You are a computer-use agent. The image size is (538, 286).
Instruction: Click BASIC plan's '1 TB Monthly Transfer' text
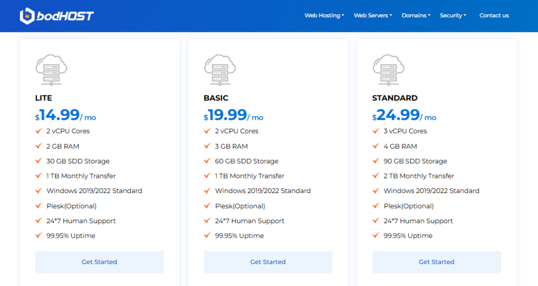point(250,176)
